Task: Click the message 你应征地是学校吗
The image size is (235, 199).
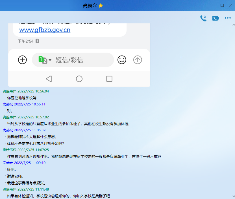Action: pos(22,98)
